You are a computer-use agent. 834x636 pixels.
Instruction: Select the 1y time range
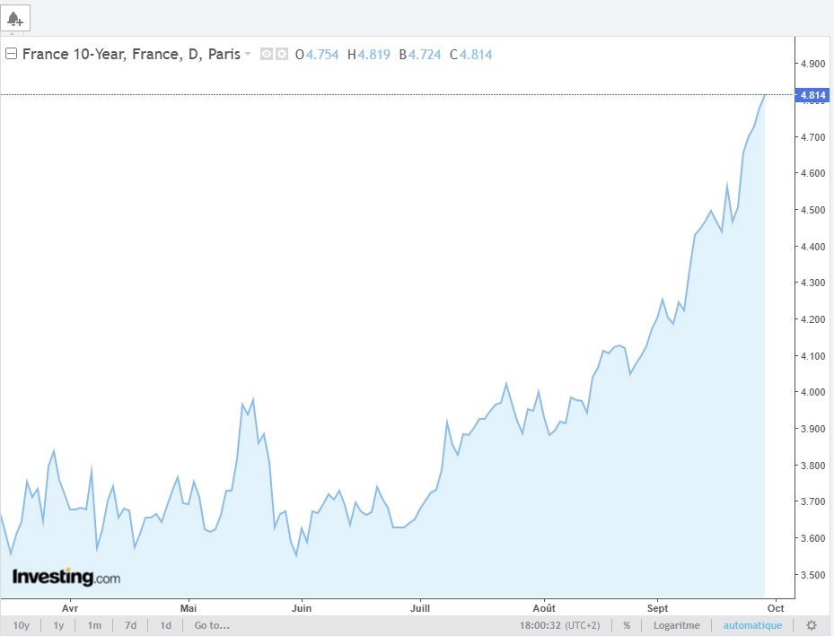[x=58, y=625]
